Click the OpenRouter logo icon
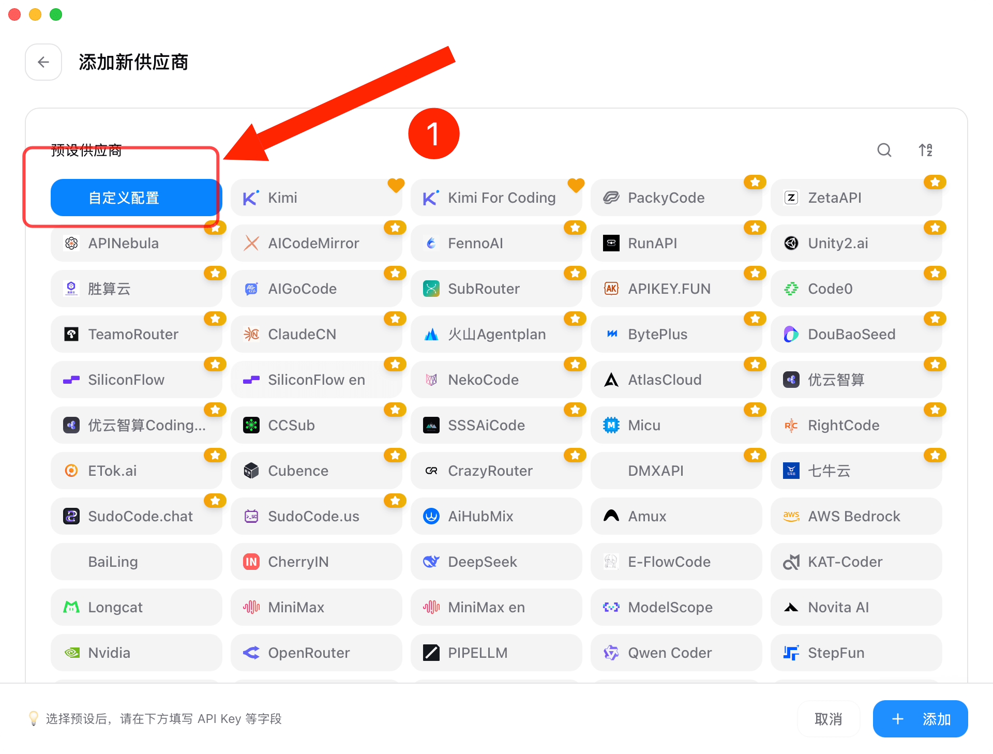Image resolution: width=993 pixels, height=754 pixels. [251, 653]
